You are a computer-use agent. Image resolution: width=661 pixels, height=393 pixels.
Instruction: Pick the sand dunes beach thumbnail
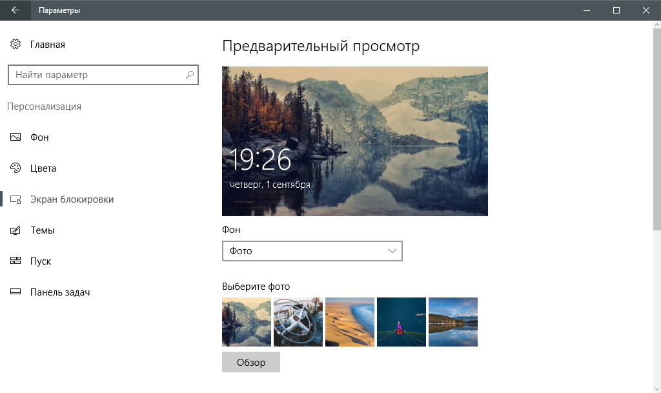coord(350,322)
